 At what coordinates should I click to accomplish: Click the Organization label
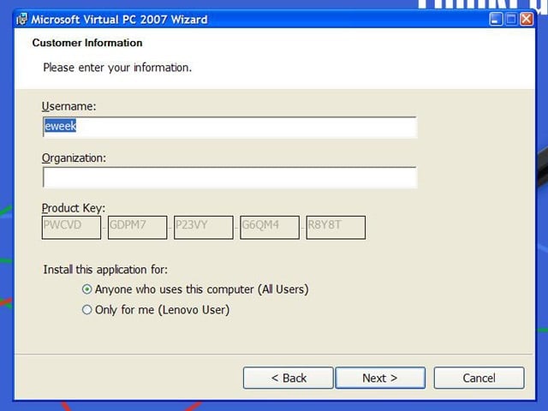pyautogui.click(x=74, y=158)
